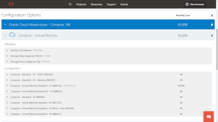This screenshot has width=218, height=122.
Task: Expand Average Hours Usage per Day
Action: click(7, 62)
